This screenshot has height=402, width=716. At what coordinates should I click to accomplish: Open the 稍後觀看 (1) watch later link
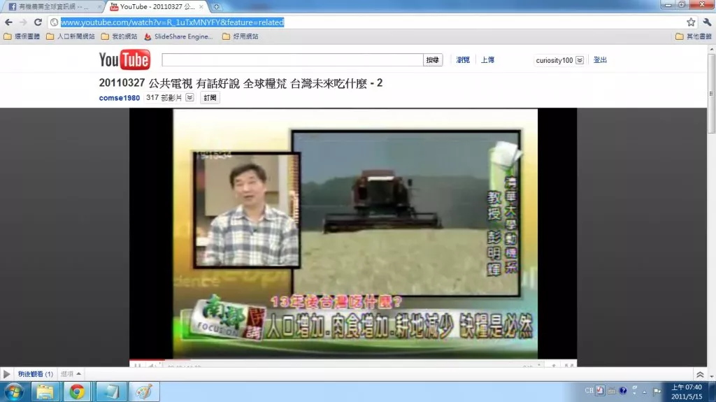click(x=36, y=374)
